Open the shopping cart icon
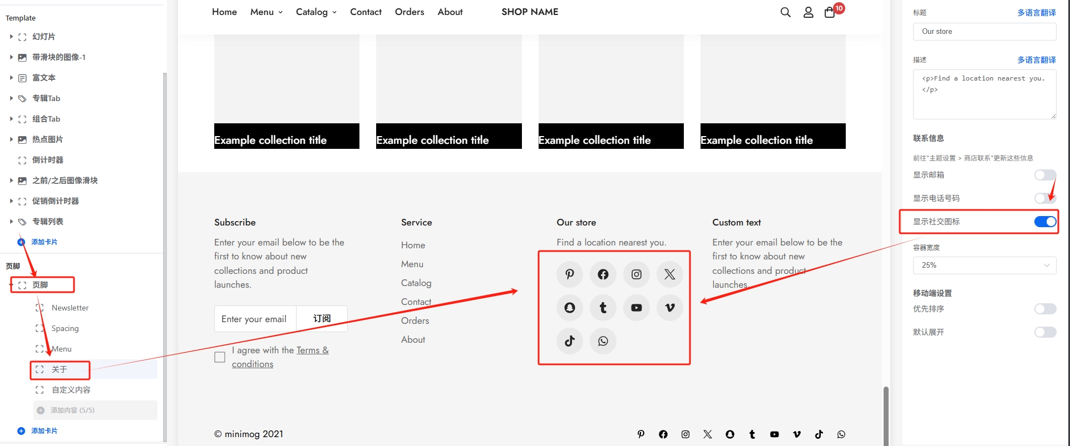This screenshot has height=446, width=1070. [830, 12]
